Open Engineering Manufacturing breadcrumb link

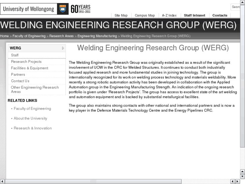(x=97, y=36)
